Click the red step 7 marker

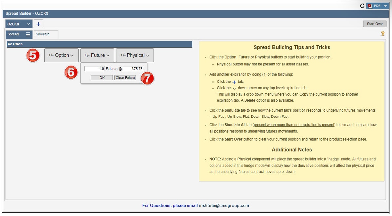(147, 79)
